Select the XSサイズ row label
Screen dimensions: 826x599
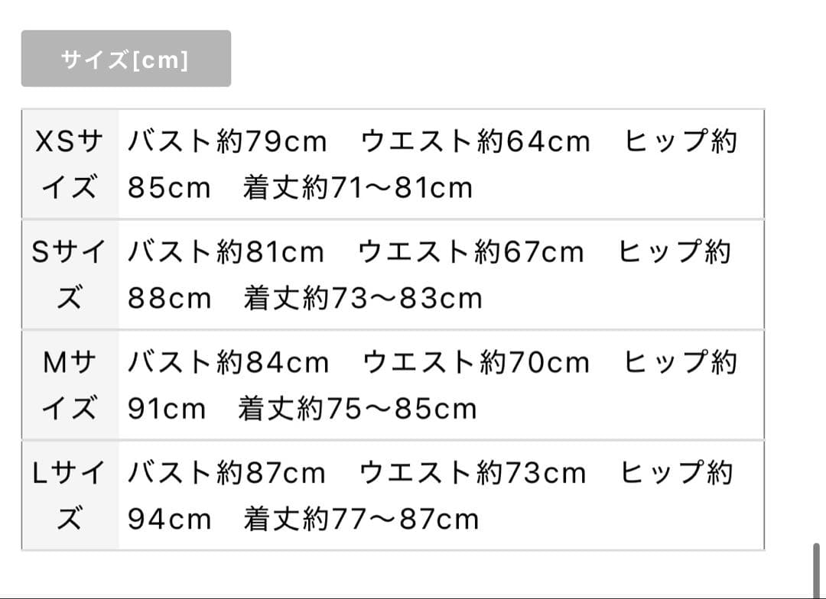70,164
